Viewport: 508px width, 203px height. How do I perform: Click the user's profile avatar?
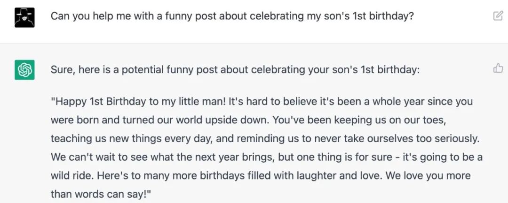24,17
